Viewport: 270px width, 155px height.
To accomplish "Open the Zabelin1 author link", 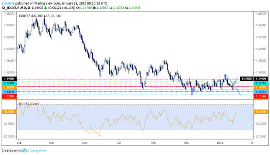I will 8,3.
